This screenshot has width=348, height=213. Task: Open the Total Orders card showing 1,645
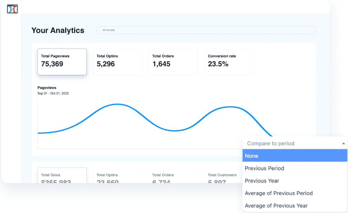(173, 61)
